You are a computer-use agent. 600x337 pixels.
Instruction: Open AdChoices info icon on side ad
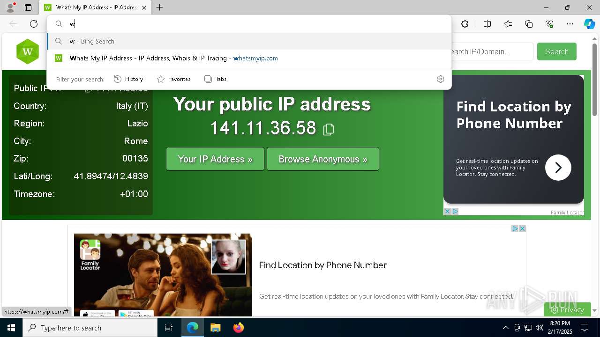(455, 212)
